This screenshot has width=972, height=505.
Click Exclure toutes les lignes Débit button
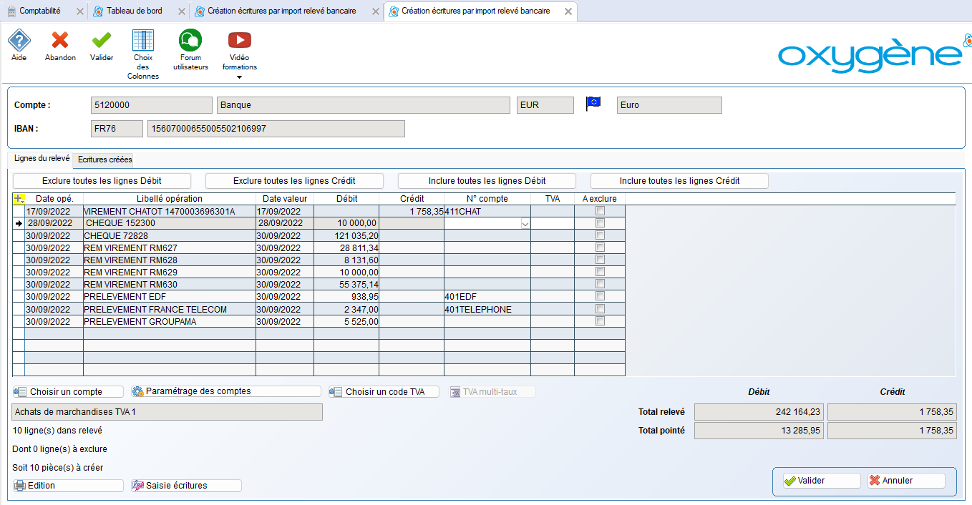pyautogui.click(x=102, y=181)
